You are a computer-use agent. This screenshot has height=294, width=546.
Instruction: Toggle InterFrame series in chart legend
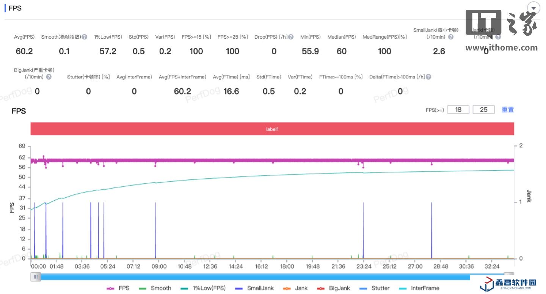click(419, 288)
